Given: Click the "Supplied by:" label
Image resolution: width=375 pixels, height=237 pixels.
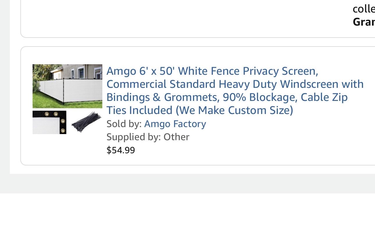Looking at the screenshot, I should click(134, 137).
